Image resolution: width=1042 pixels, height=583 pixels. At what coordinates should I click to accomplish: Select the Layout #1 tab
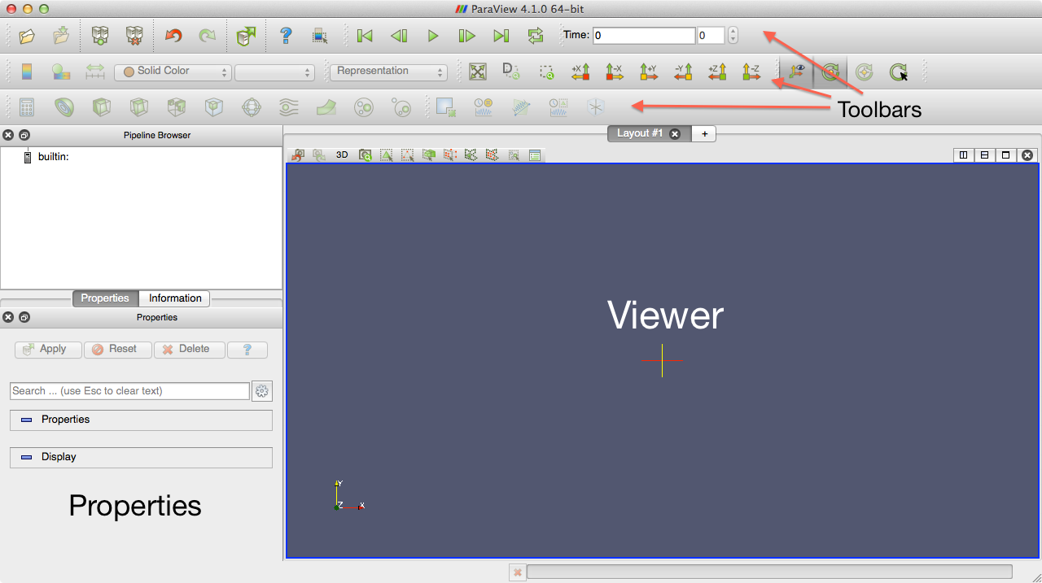[640, 133]
